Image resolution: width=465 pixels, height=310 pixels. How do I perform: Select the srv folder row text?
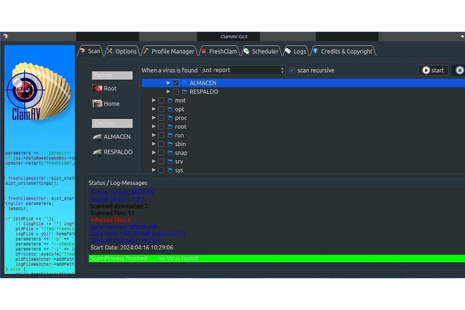click(x=179, y=161)
